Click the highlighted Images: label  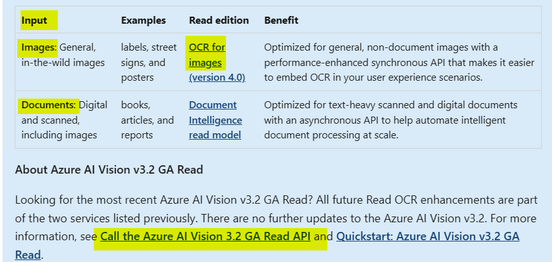[x=39, y=47]
